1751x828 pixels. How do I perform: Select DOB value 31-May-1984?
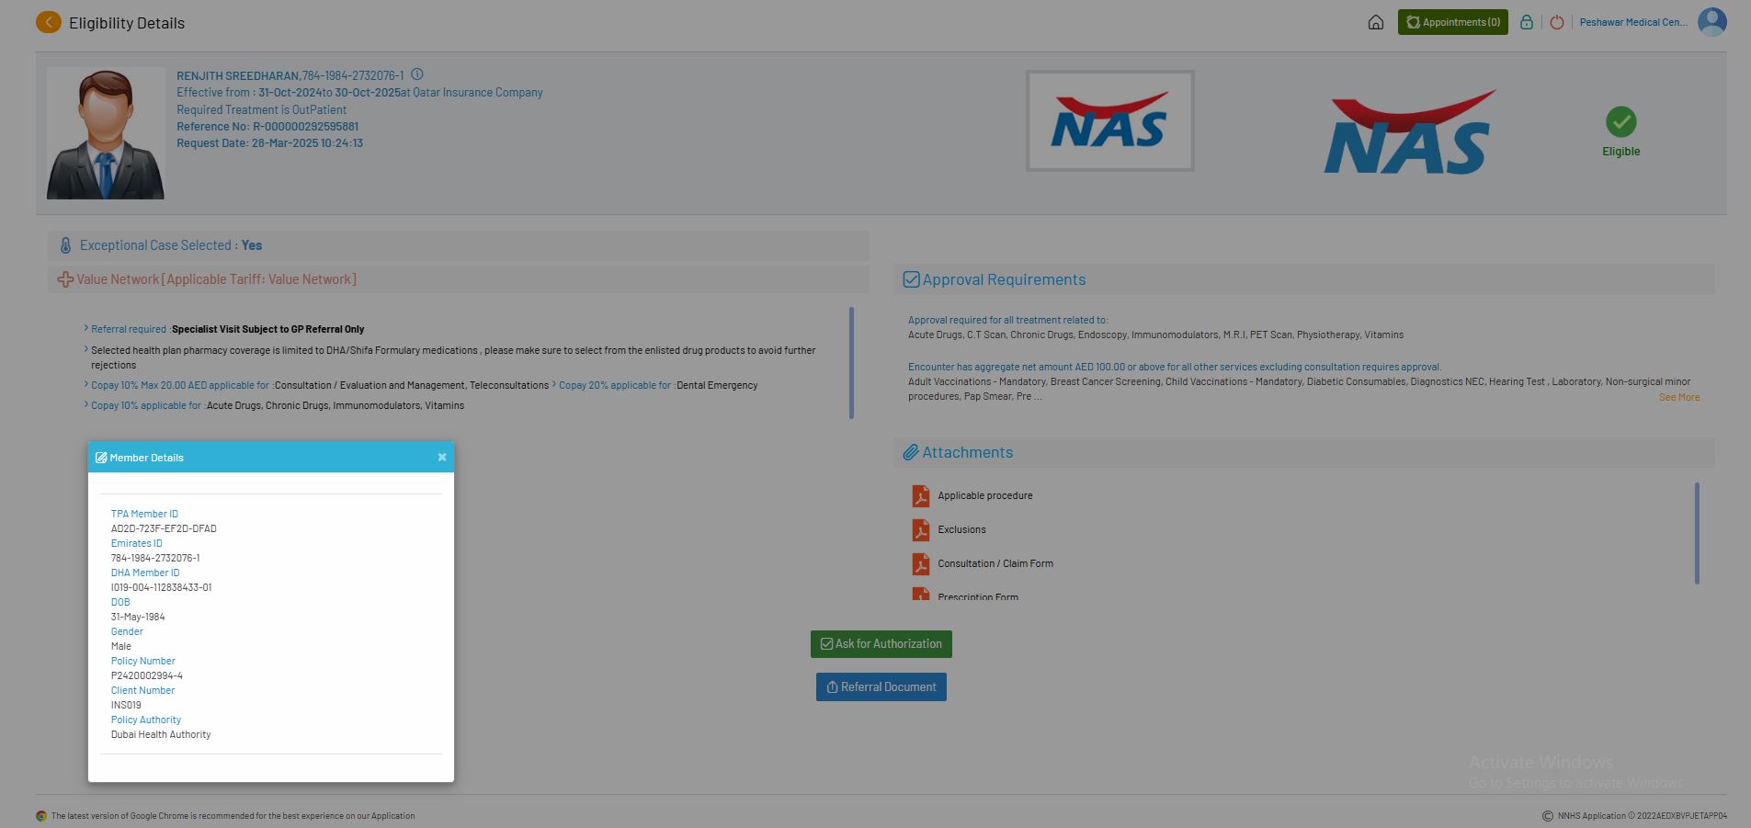(138, 618)
